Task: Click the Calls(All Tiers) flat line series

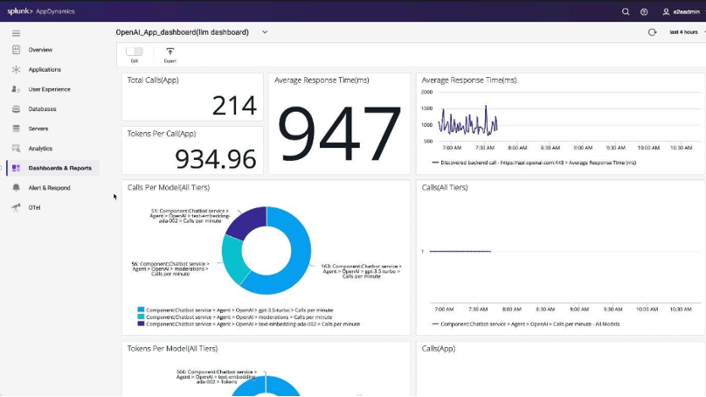Action: pyautogui.click(x=460, y=252)
